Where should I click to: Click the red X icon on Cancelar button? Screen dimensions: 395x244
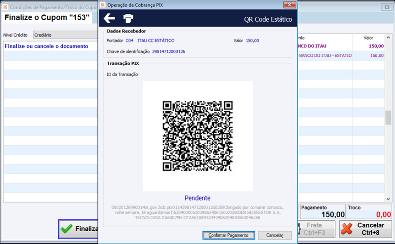pos(347,229)
